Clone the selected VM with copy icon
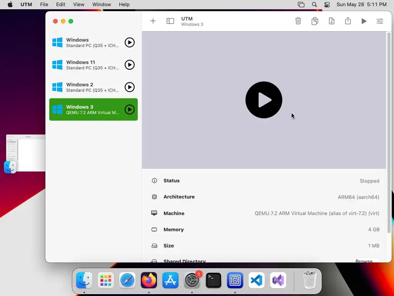This screenshot has width=394, height=296. (x=315, y=21)
